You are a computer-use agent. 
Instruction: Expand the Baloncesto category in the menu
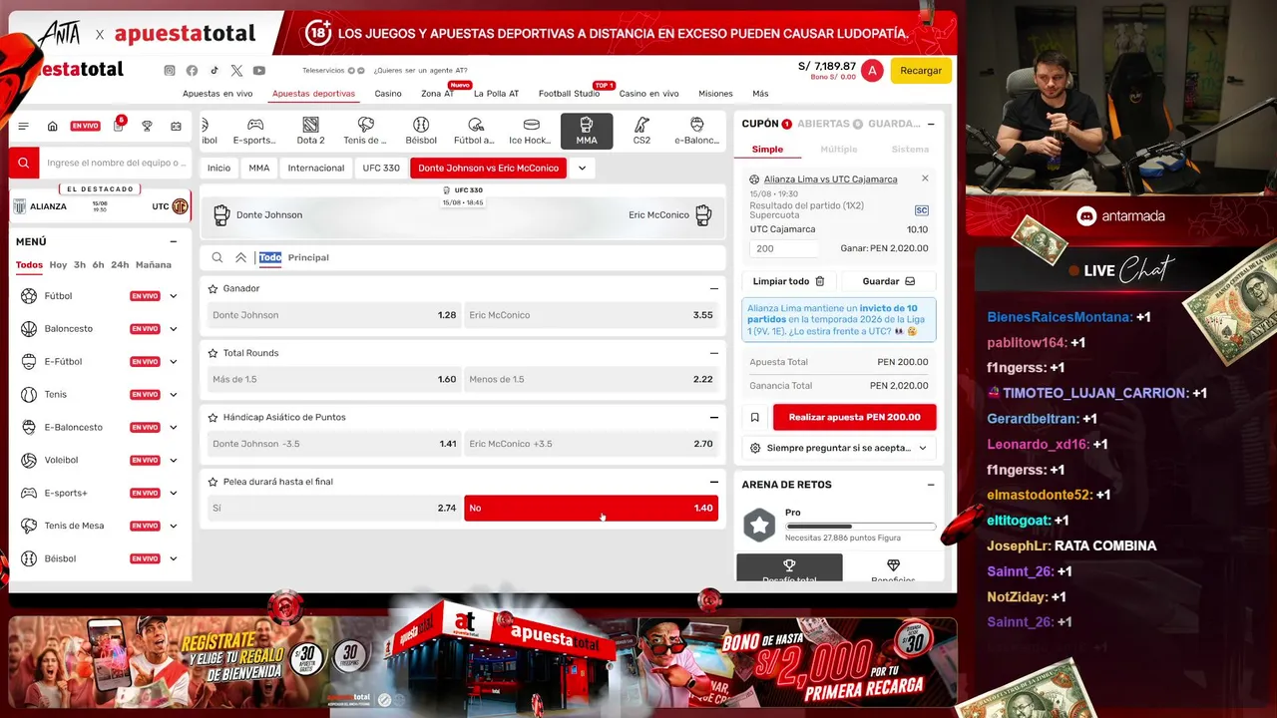point(174,329)
